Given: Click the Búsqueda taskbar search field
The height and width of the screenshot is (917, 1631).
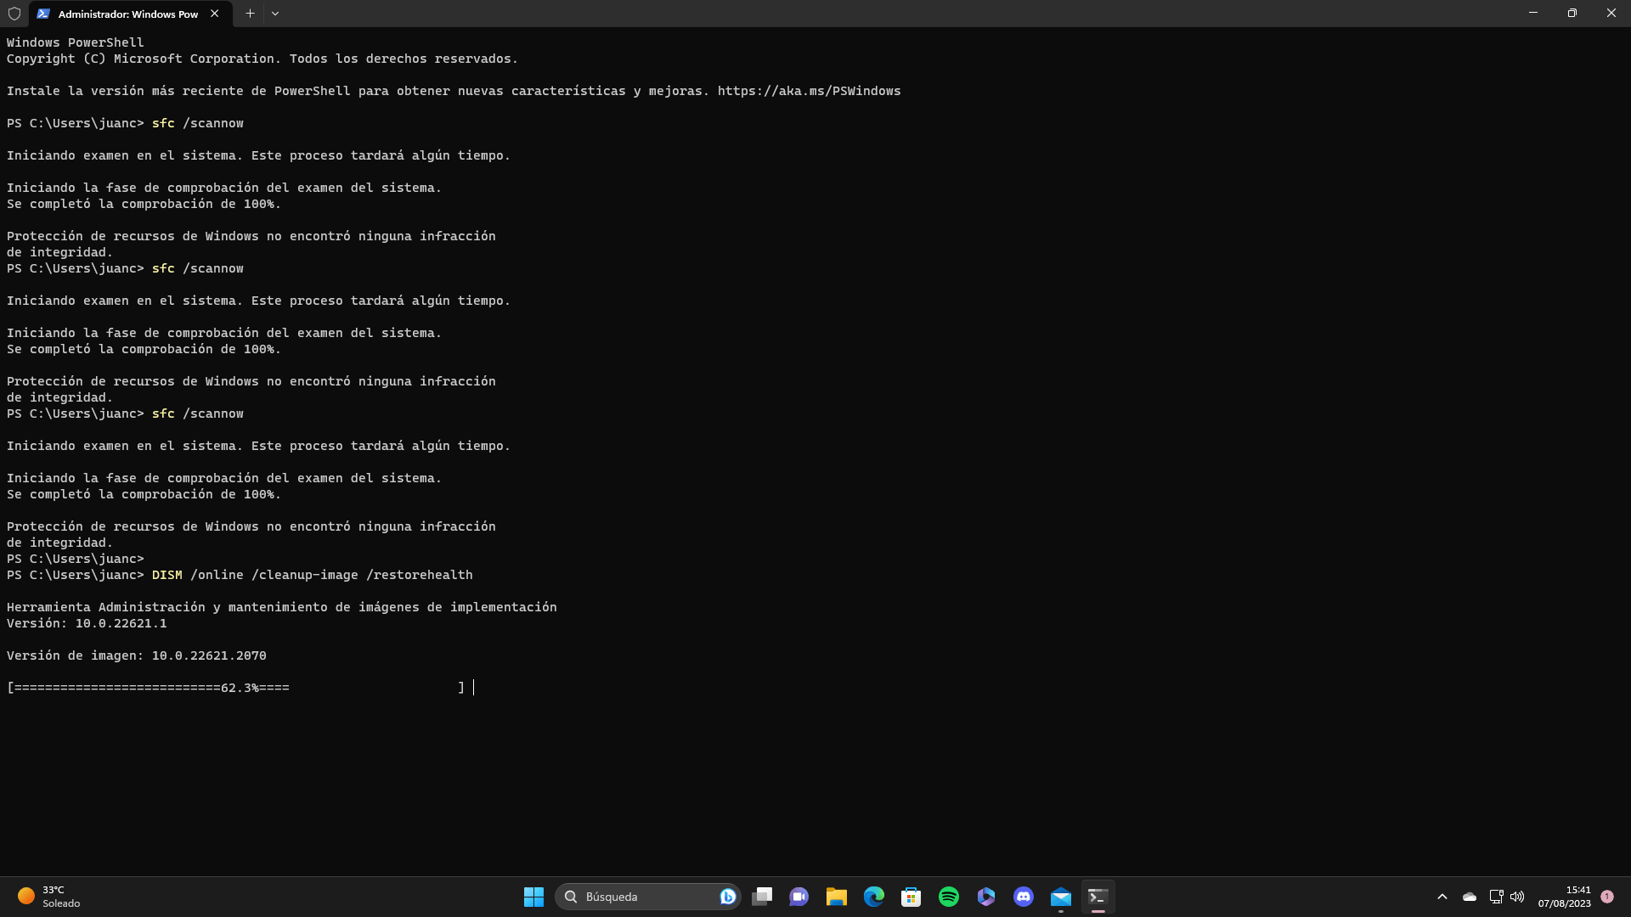Looking at the screenshot, I should 637,897.
